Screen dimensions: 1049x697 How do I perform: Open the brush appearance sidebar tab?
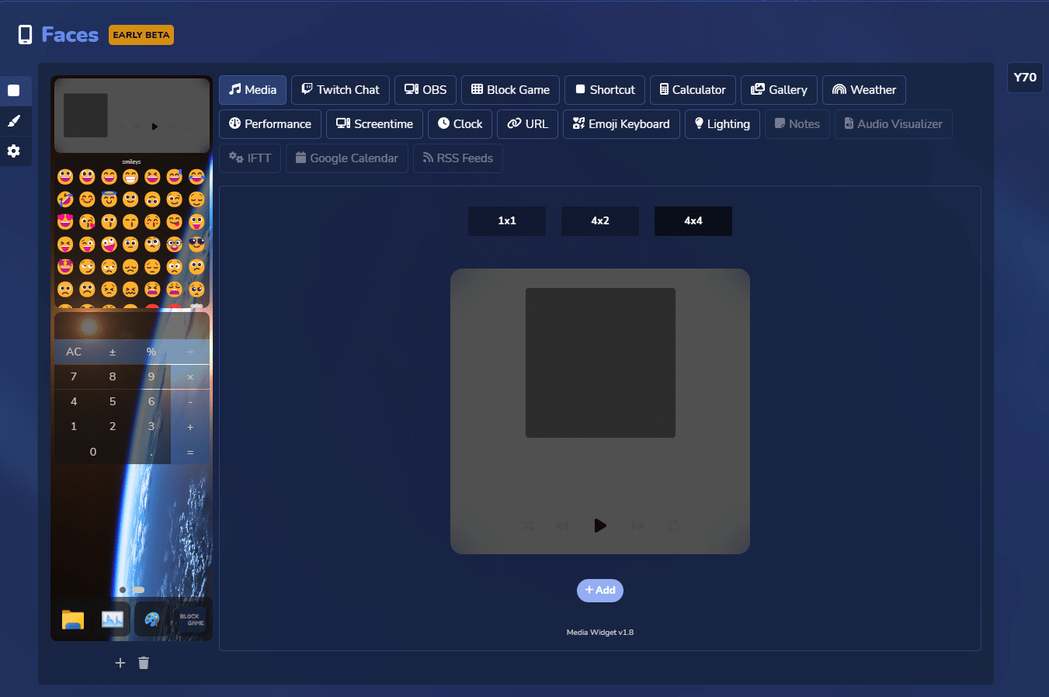point(14,121)
